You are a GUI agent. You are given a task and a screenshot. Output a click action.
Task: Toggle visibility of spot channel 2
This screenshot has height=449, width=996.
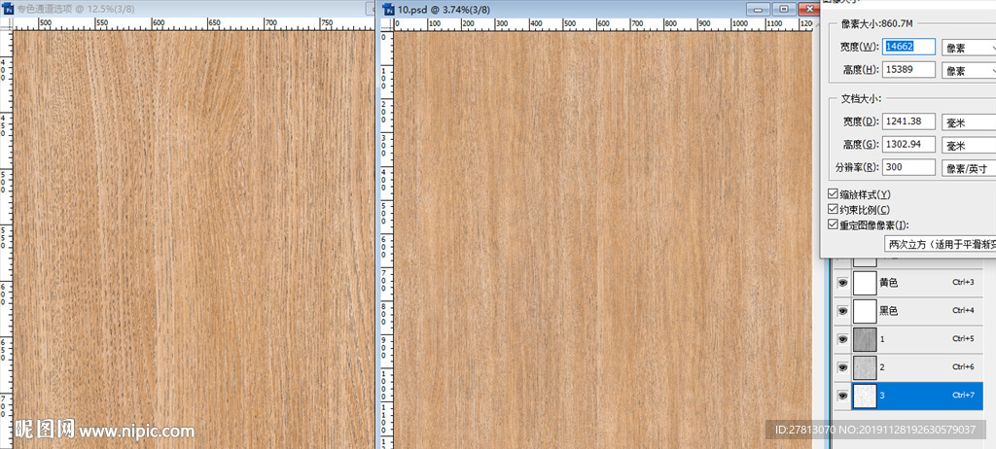point(842,367)
